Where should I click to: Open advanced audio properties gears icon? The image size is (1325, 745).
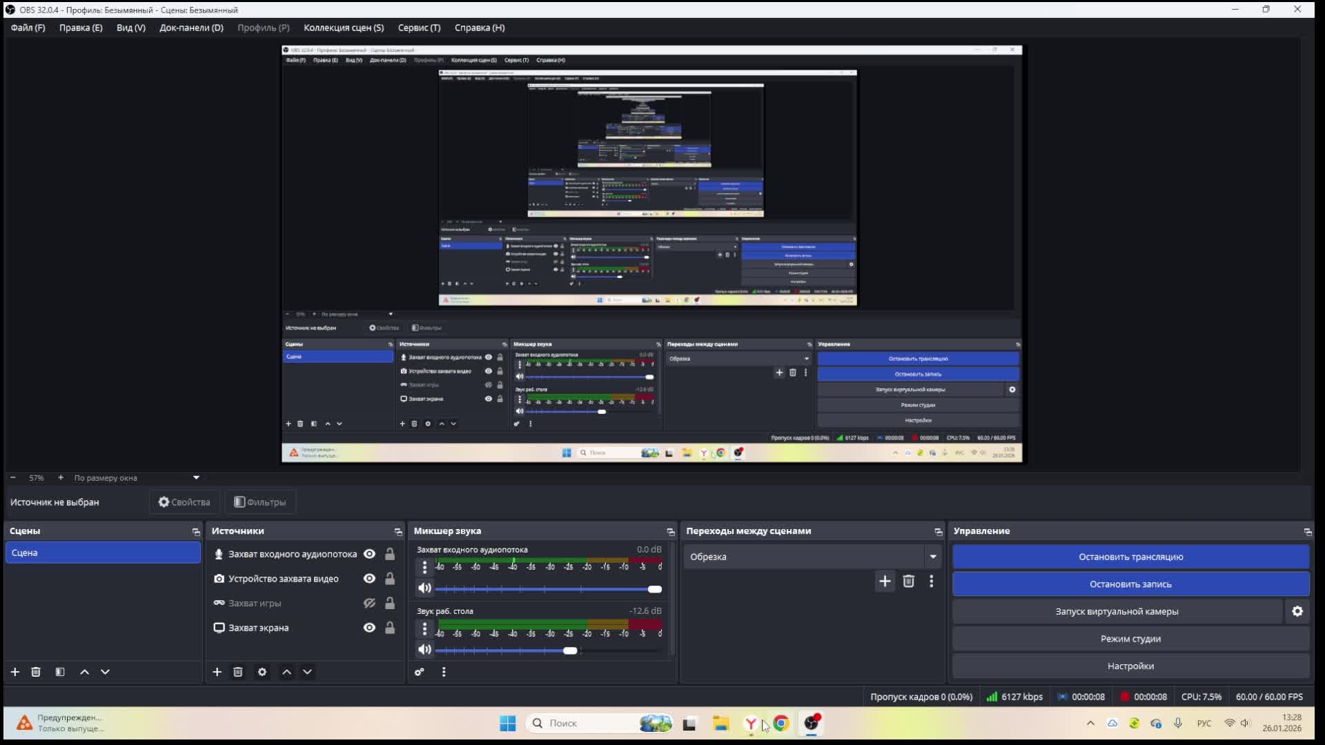(419, 672)
